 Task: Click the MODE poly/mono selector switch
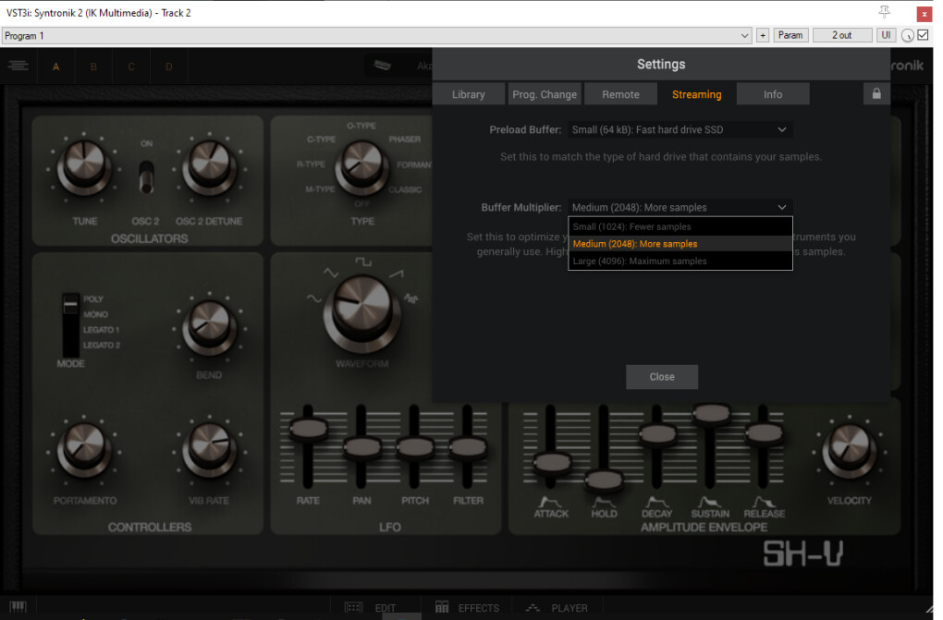[70, 324]
